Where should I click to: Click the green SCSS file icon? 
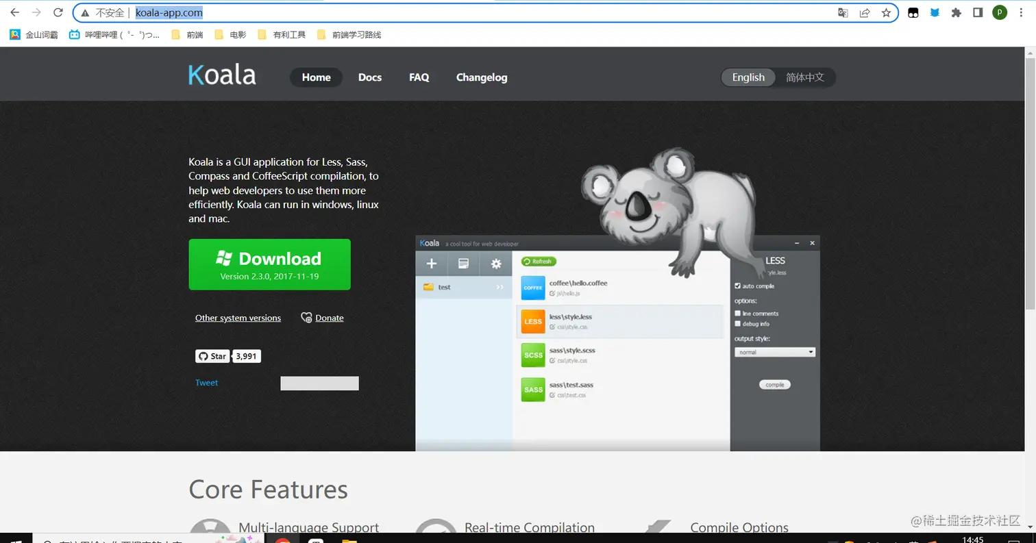[533, 355]
